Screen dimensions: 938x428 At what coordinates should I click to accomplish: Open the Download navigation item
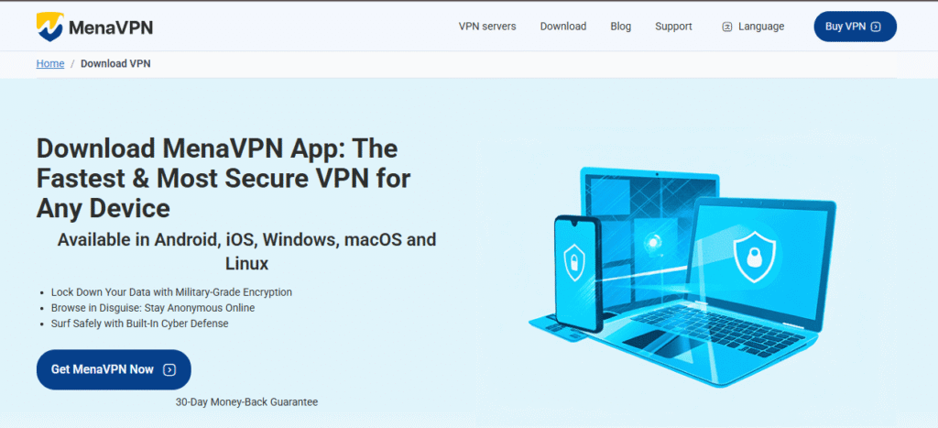click(563, 27)
